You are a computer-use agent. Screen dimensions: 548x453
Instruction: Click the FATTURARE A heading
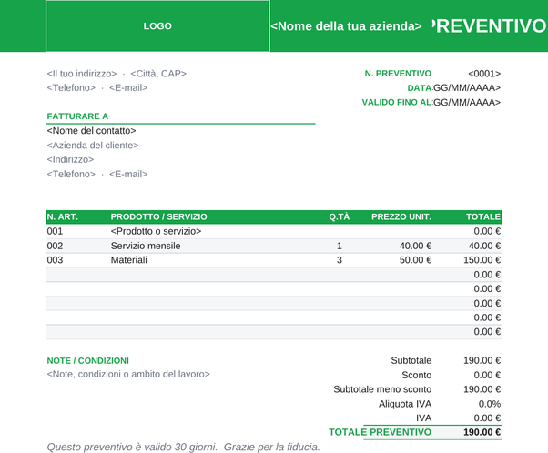pos(77,116)
